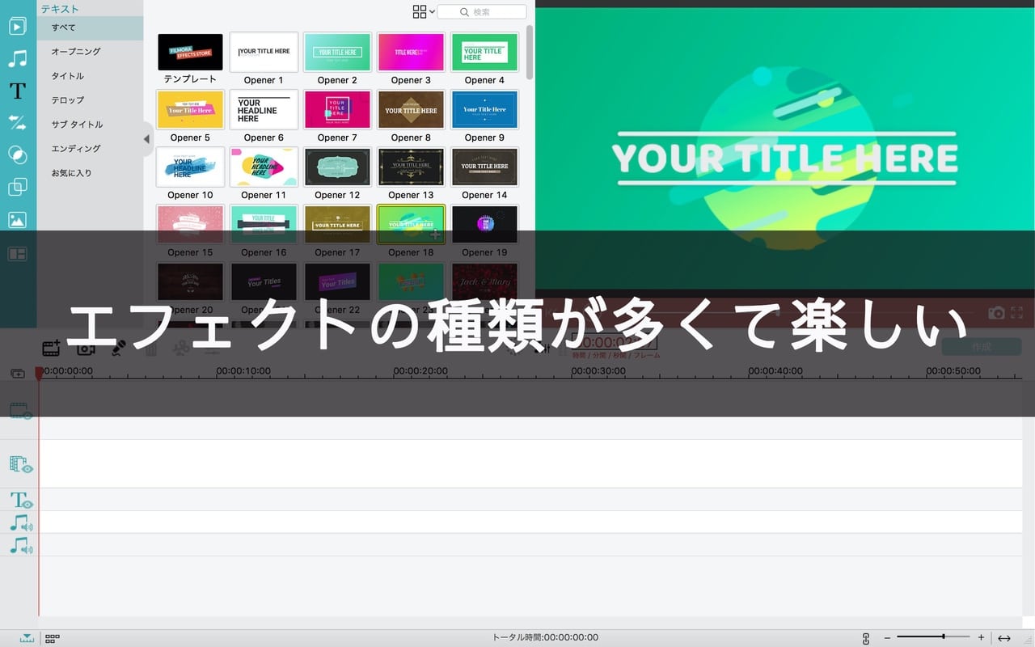Screen dimensions: 1035x647
Task: Select the Opener 8 title thumbnail
Action: pos(411,109)
